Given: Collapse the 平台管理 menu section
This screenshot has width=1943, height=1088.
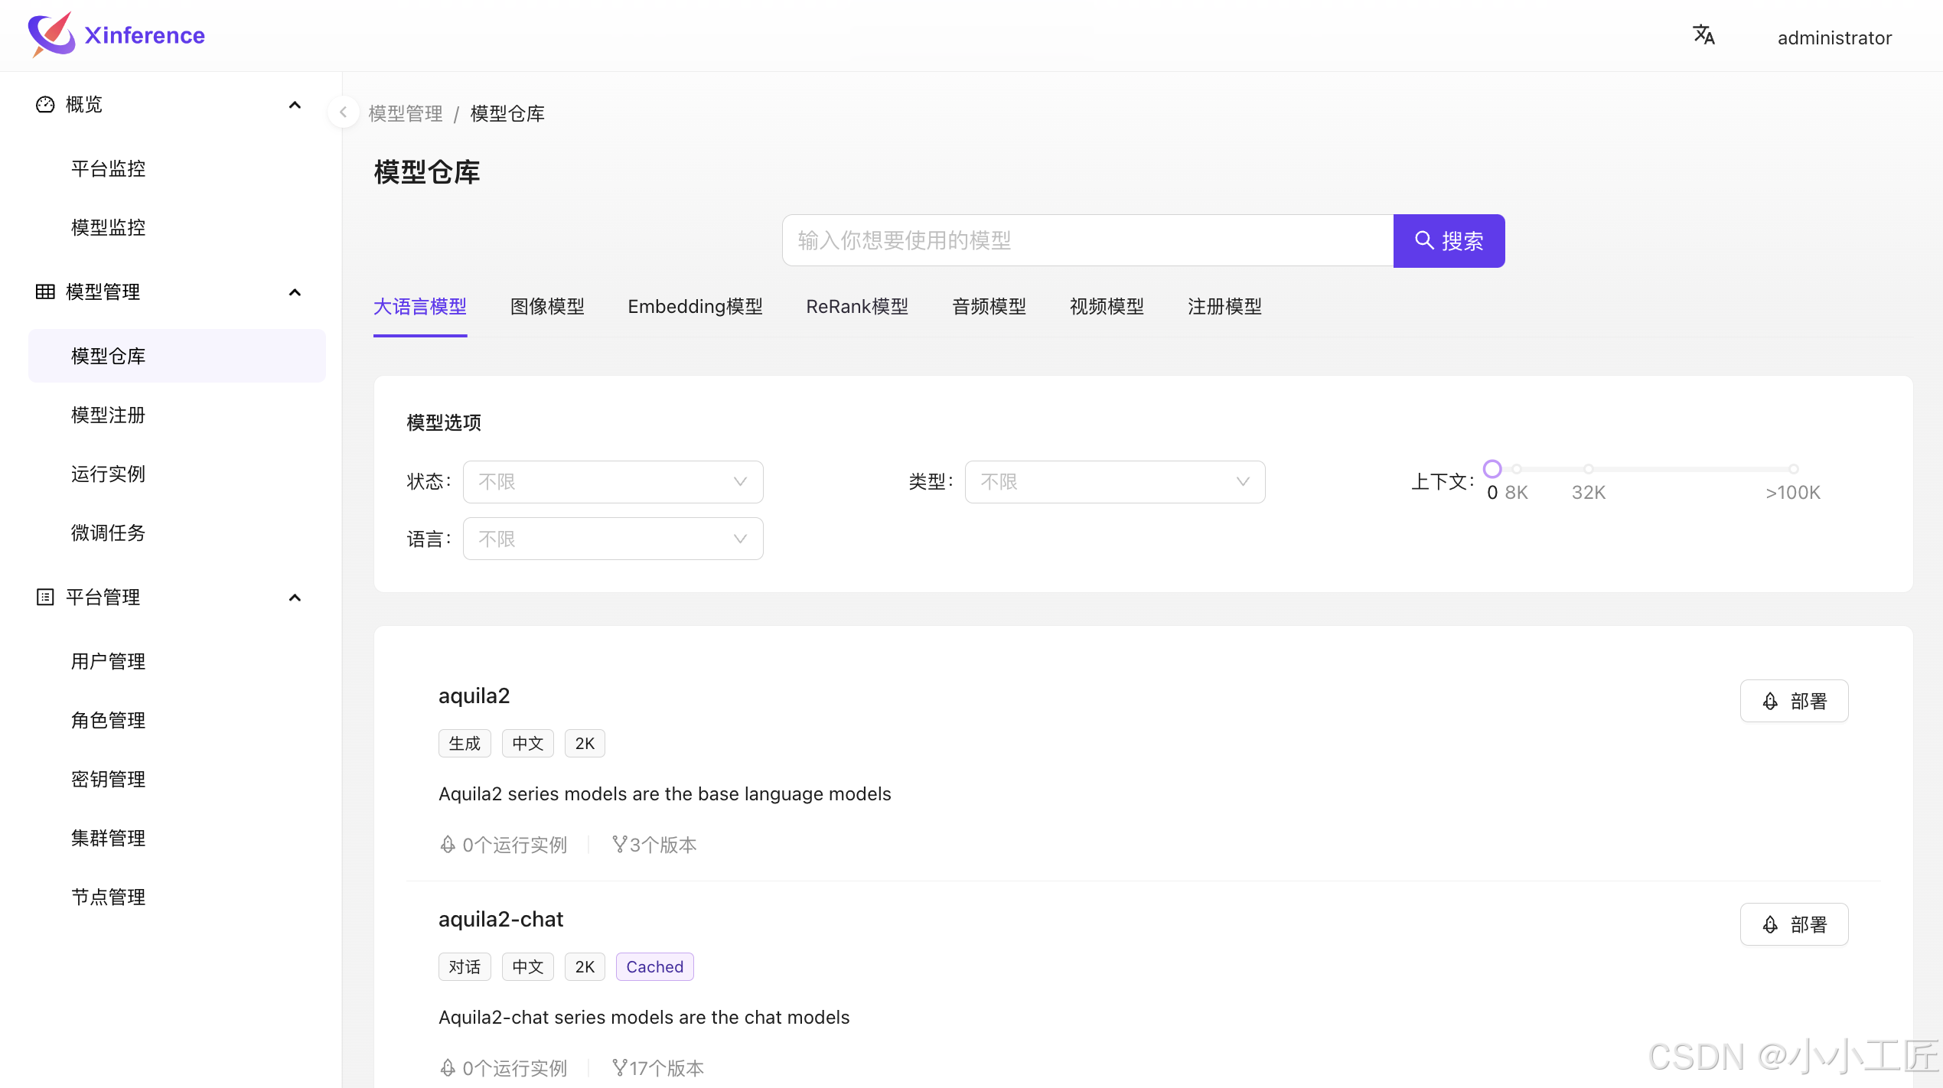Looking at the screenshot, I should point(295,598).
